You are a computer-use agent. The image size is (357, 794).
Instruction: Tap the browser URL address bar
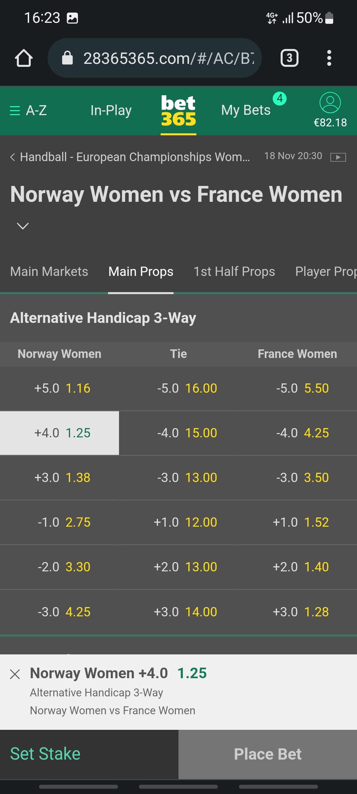pos(155,58)
